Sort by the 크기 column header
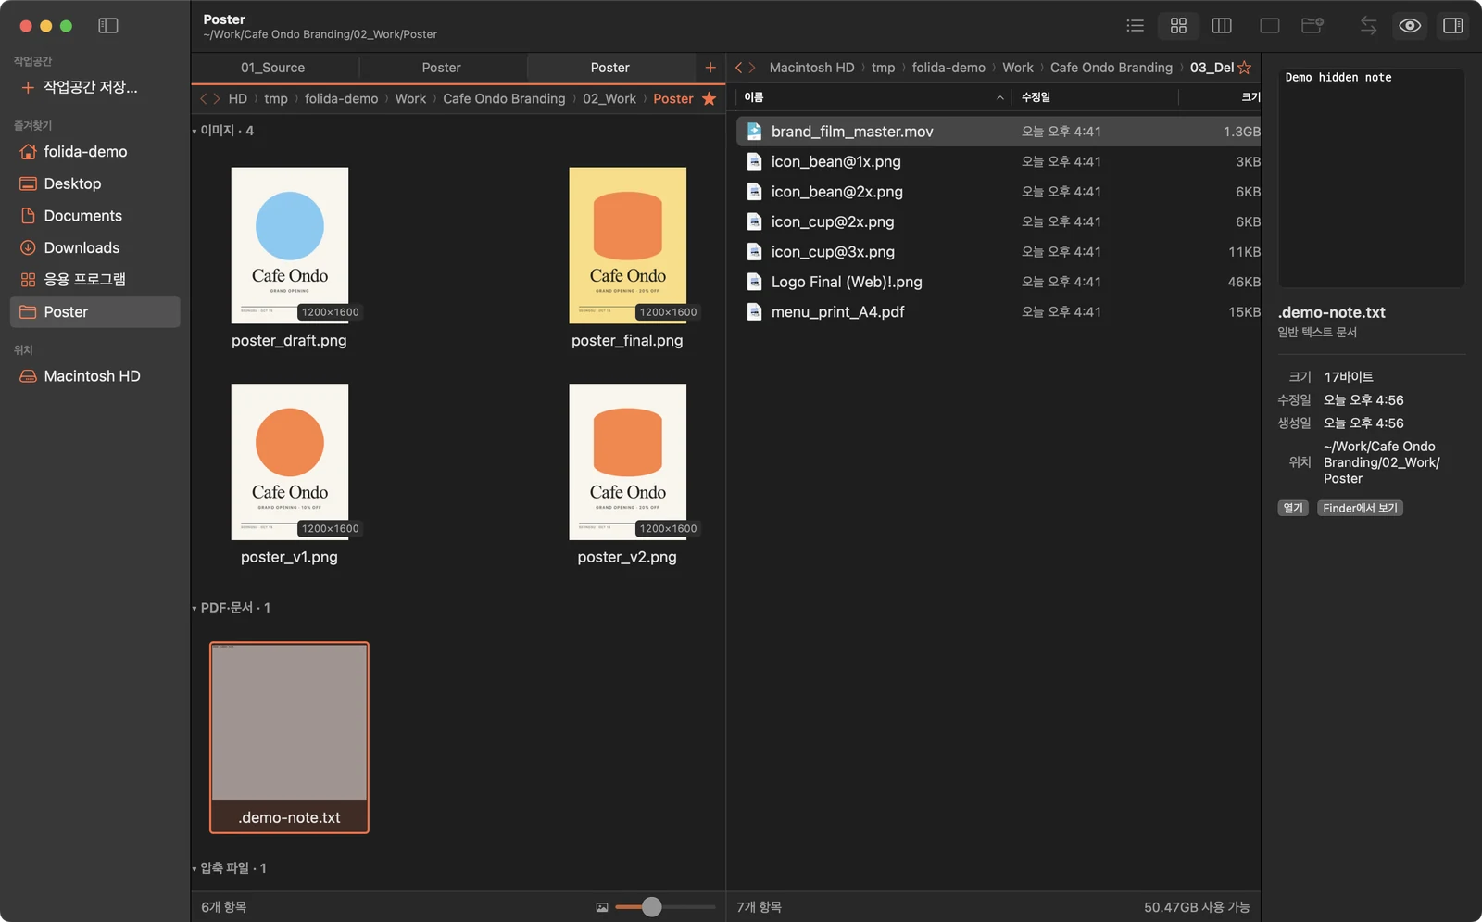The width and height of the screenshot is (1482, 922). pyautogui.click(x=1220, y=97)
